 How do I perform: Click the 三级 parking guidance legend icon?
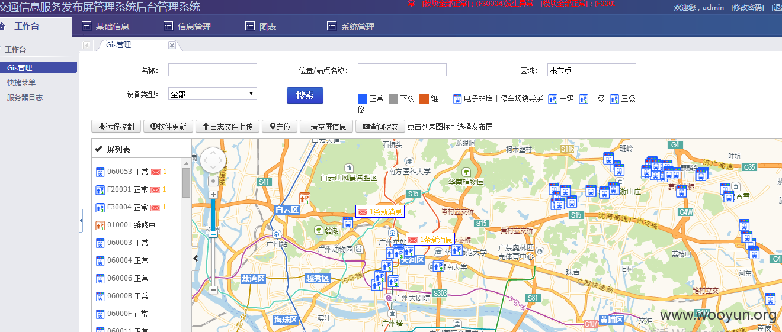click(614, 99)
